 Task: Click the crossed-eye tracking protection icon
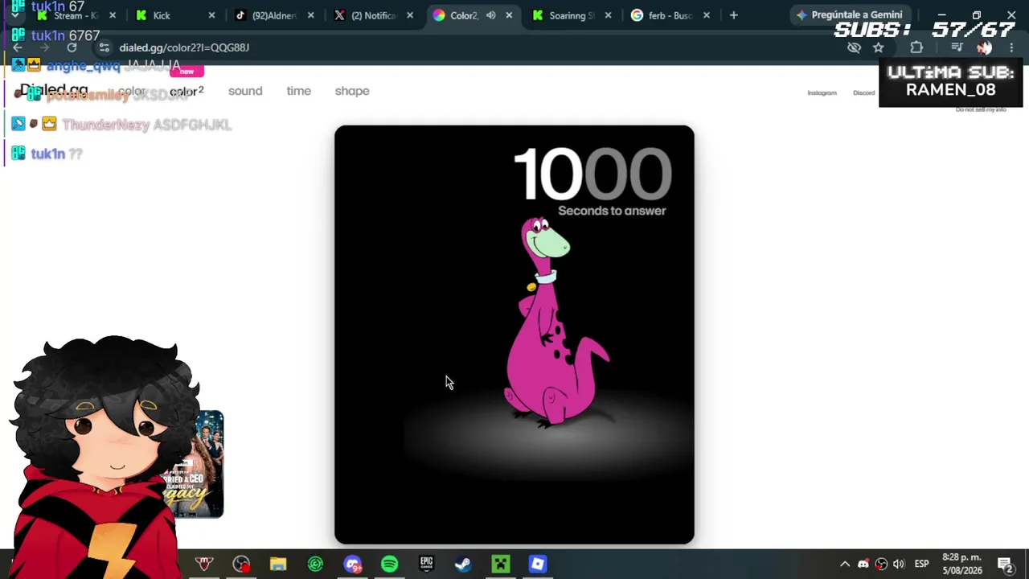point(854,47)
